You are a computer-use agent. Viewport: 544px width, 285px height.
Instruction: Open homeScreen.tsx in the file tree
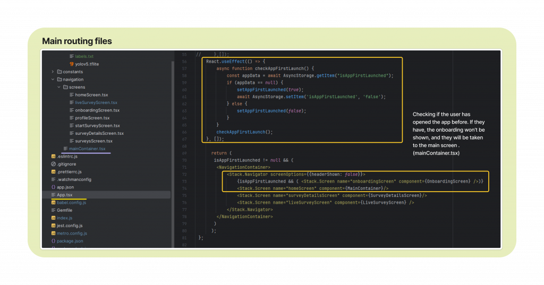(x=91, y=95)
